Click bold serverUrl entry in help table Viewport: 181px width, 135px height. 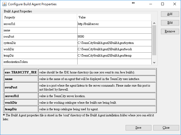[21, 96]
